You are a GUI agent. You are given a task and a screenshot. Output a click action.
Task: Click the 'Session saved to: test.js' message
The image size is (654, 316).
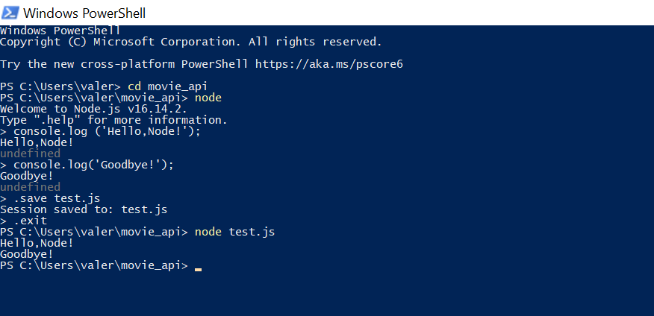click(84, 209)
